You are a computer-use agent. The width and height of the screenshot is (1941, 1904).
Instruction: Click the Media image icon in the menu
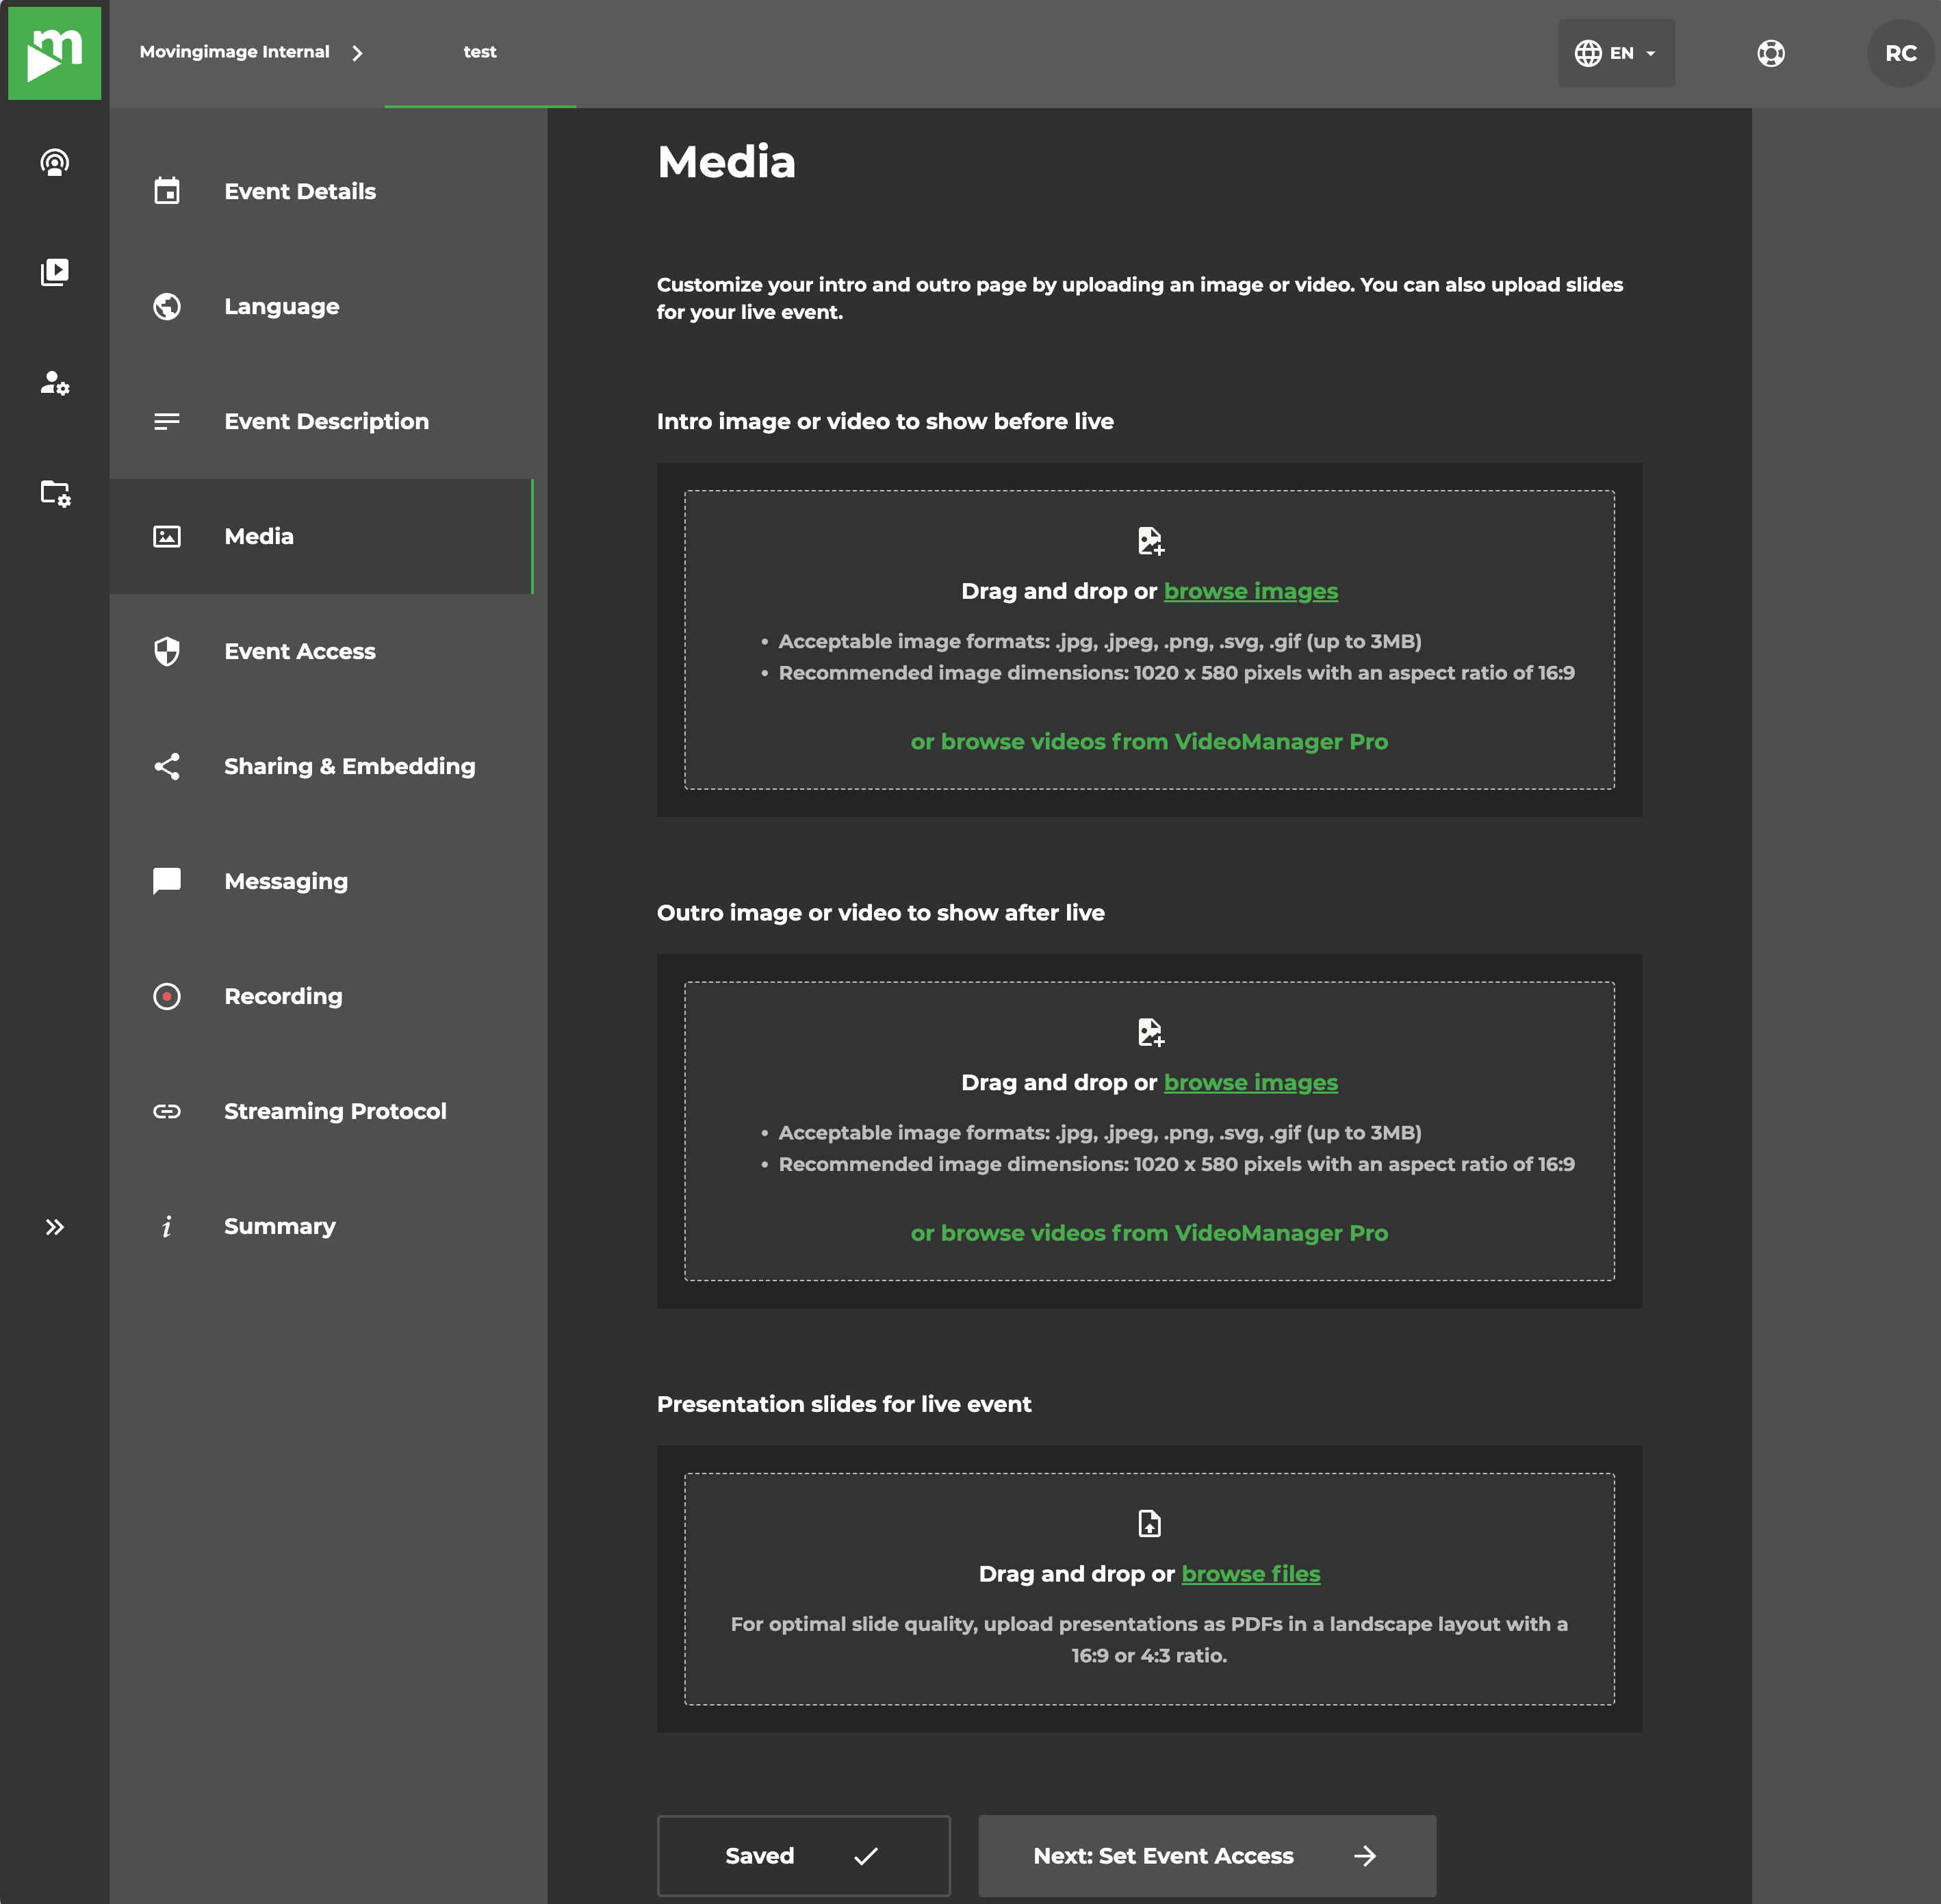(167, 536)
